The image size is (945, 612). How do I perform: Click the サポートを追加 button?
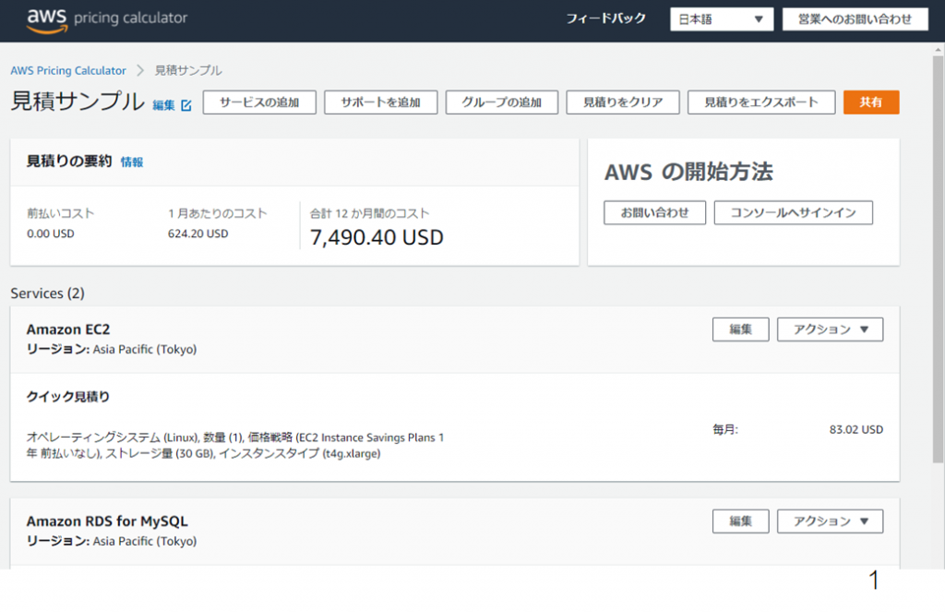pyautogui.click(x=380, y=102)
